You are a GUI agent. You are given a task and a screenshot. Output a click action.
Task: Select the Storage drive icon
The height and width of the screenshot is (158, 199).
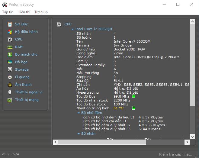[10, 69]
